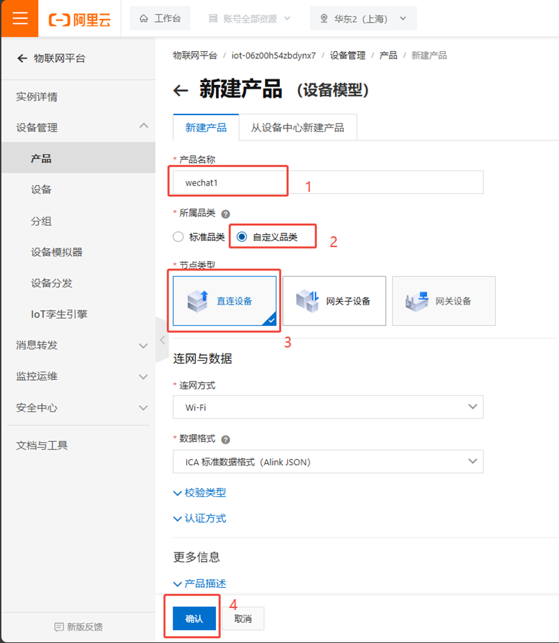Click the region location pin icon
Screen dimensions: 559x643
(323, 18)
